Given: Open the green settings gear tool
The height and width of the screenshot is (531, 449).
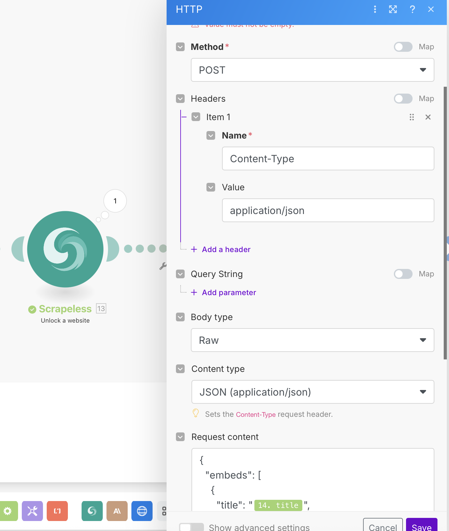Looking at the screenshot, I should pyautogui.click(x=7, y=511).
